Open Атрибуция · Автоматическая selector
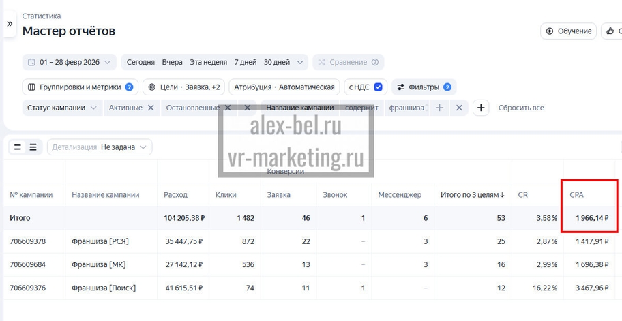The image size is (622, 321). click(x=284, y=87)
